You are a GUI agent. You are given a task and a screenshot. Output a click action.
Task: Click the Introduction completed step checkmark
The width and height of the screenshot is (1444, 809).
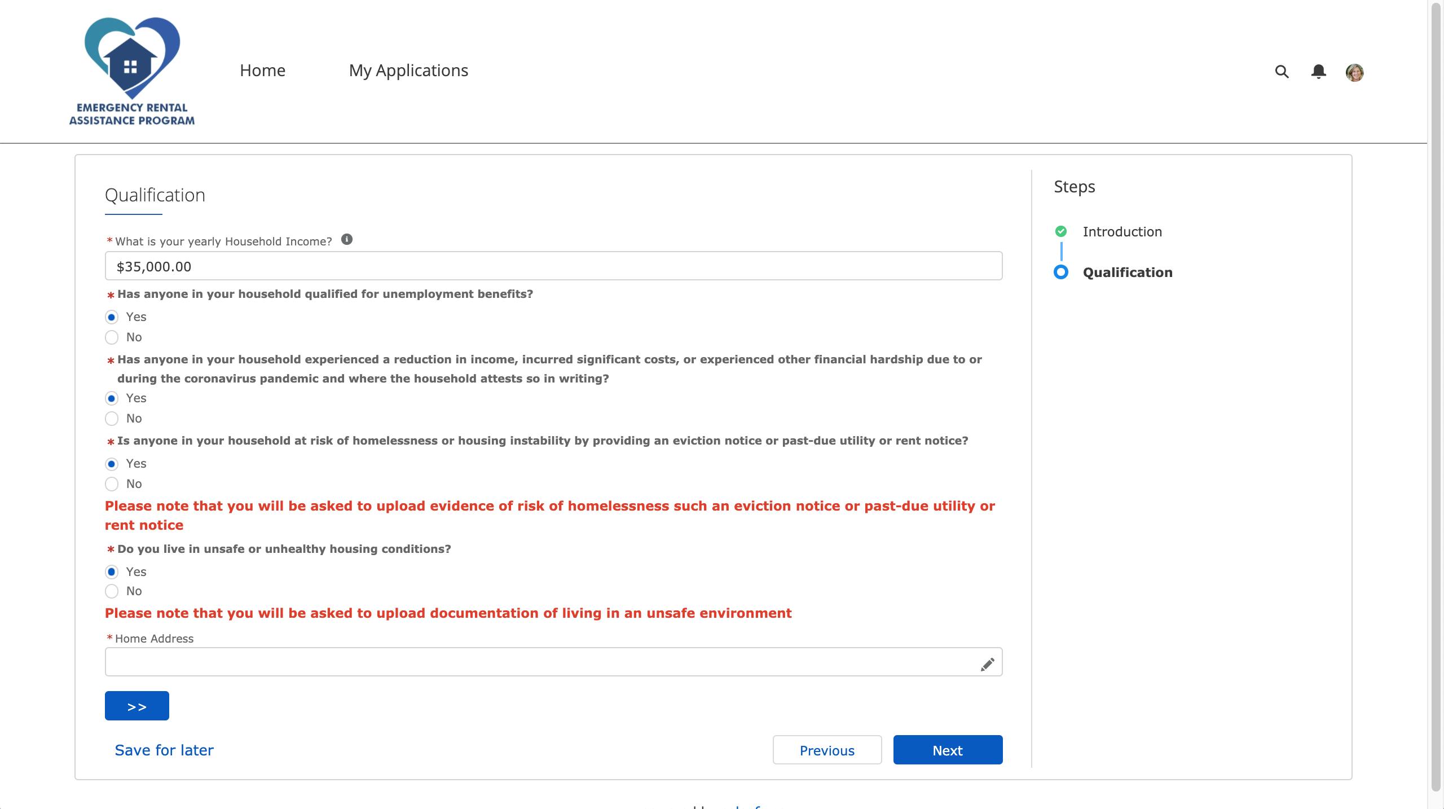tap(1060, 231)
